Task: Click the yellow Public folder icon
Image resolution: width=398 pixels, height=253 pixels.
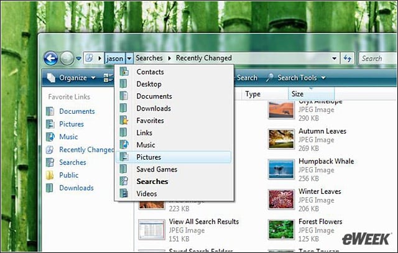Action: pyautogui.click(x=50, y=175)
